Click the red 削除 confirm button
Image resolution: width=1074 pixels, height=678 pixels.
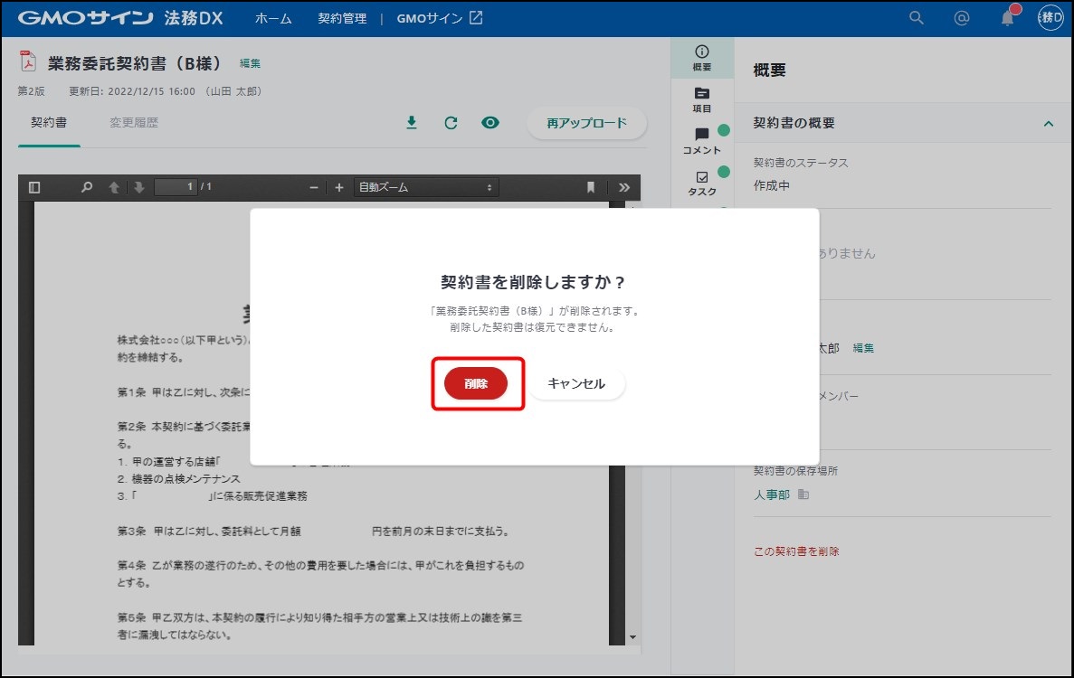coord(476,383)
